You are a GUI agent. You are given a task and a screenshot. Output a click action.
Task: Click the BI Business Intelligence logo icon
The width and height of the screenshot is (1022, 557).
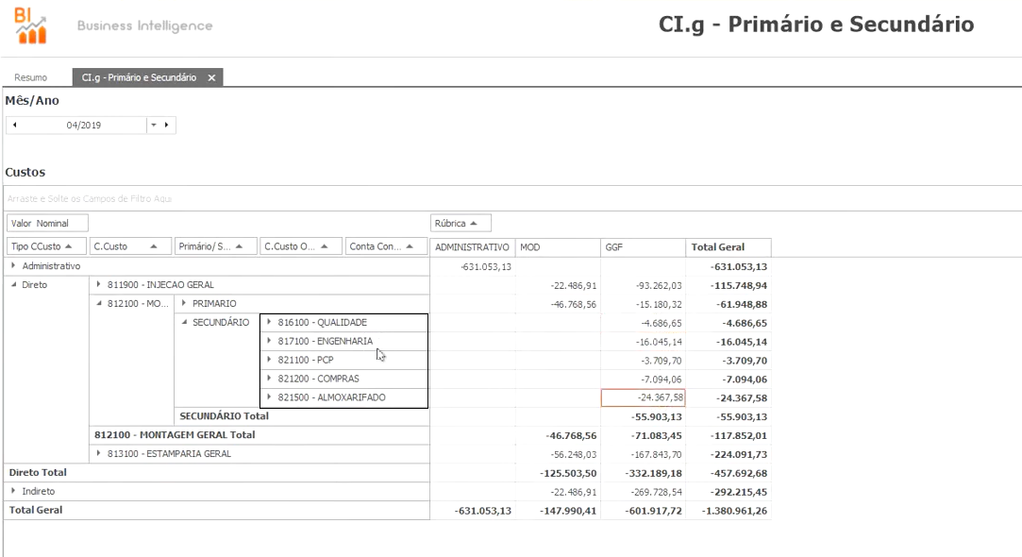coord(30,25)
